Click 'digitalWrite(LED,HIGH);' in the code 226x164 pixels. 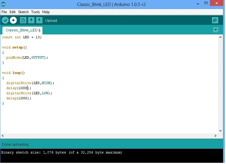[x=30, y=83]
